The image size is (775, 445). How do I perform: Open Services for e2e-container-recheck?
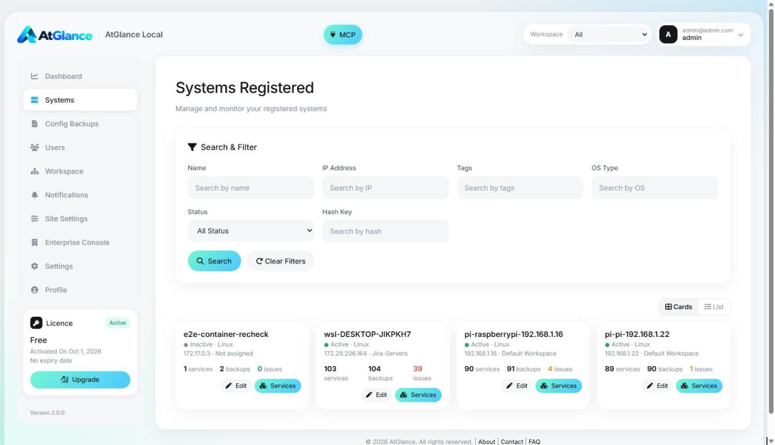[x=278, y=386]
